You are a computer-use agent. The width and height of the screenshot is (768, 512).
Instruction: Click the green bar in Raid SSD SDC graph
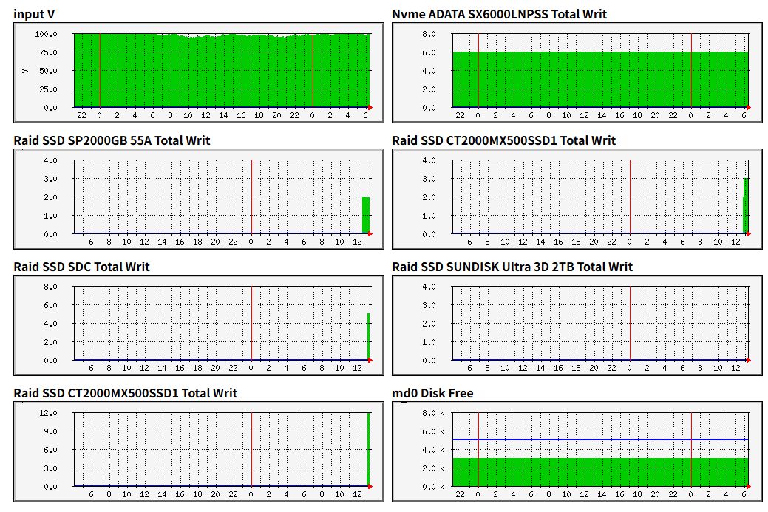pos(369,337)
